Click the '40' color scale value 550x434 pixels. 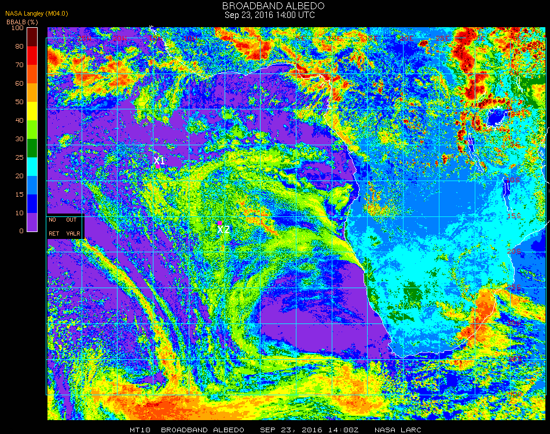coord(19,120)
